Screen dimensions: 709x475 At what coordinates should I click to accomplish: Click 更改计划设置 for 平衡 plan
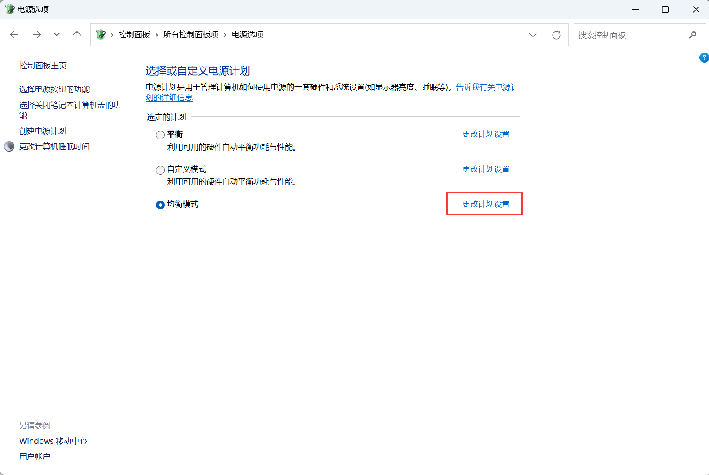click(x=486, y=134)
